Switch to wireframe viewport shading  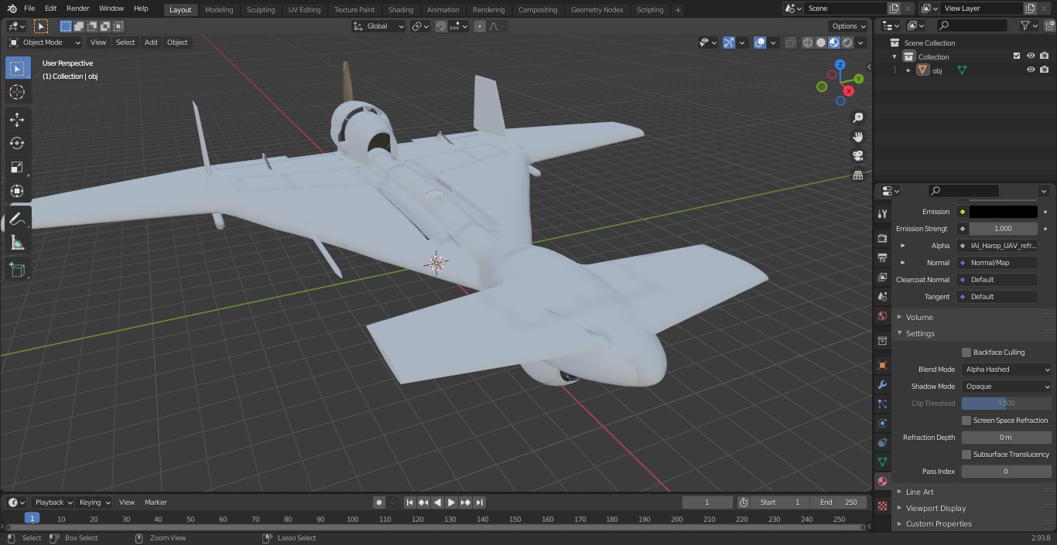pos(807,43)
